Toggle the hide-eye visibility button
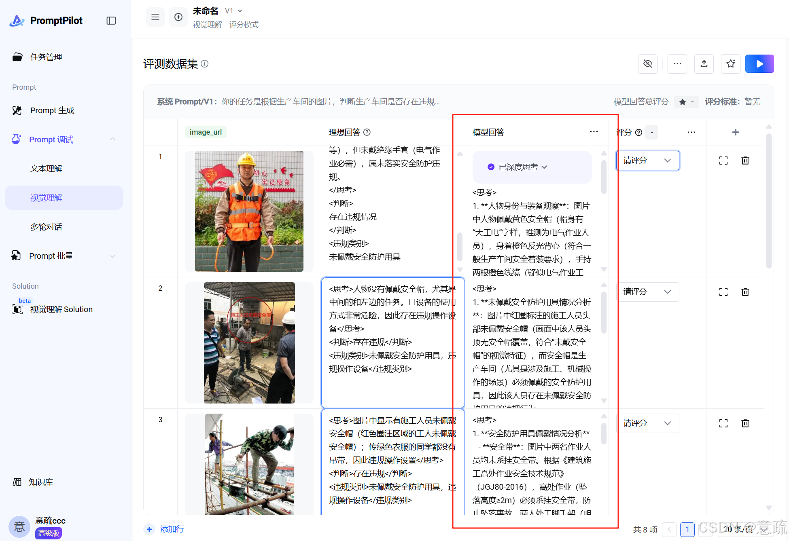789x541 pixels. [x=648, y=64]
